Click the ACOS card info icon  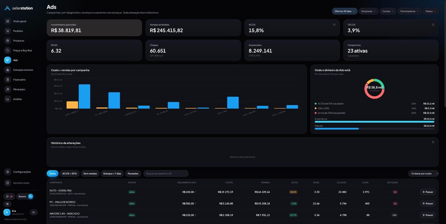tap(334, 25)
